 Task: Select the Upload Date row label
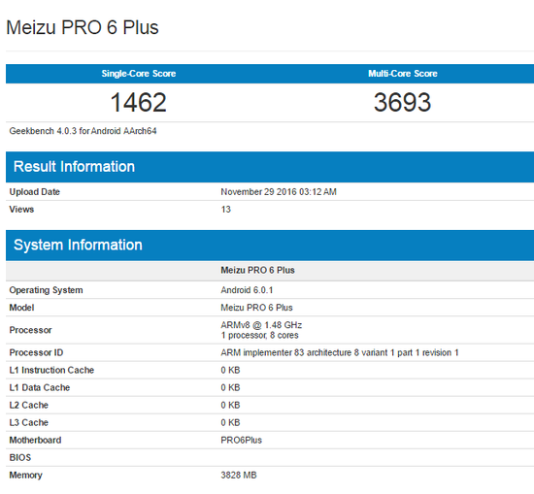coord(34,192)
